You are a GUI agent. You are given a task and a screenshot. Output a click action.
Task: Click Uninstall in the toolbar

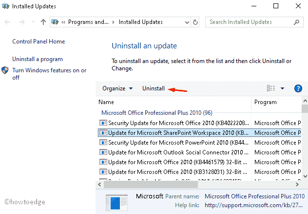tap(153, 88)
